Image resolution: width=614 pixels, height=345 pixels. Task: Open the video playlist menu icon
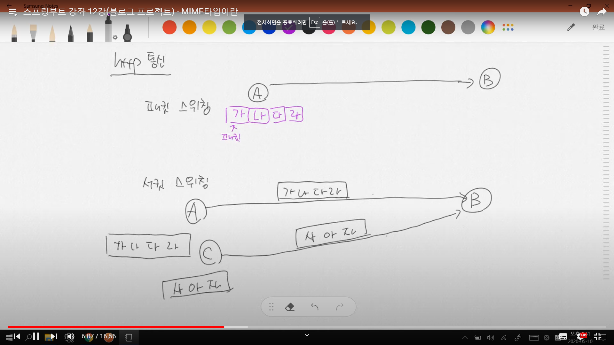13,12
